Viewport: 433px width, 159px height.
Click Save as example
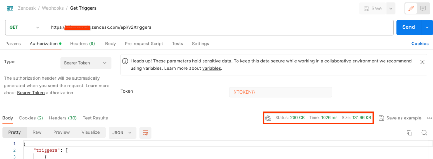point(400,118)
